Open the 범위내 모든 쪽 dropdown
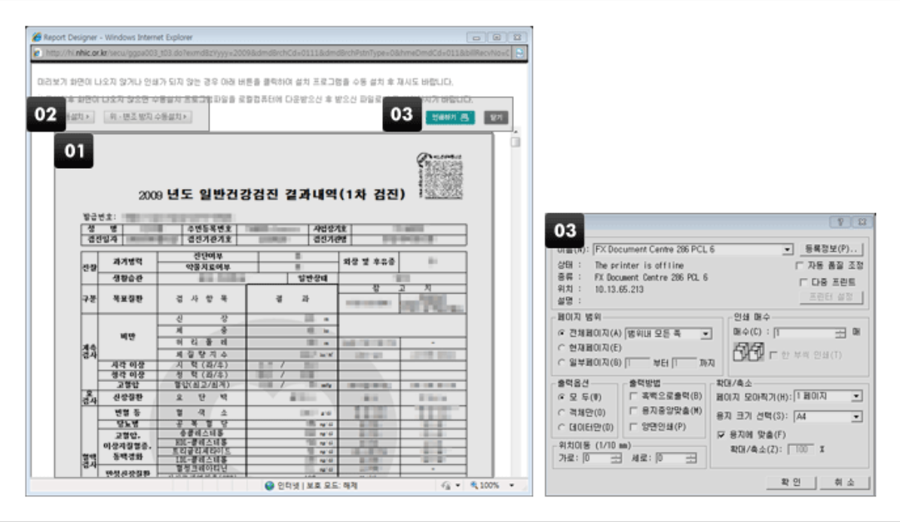Screen dimensions: 900x522 point(706,333)
